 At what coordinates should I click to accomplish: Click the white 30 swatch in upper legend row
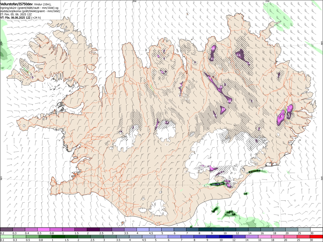coord(316,230)
